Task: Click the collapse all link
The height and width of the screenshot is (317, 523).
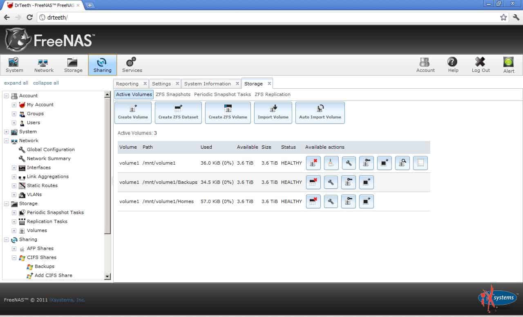Action: [46, 83]
